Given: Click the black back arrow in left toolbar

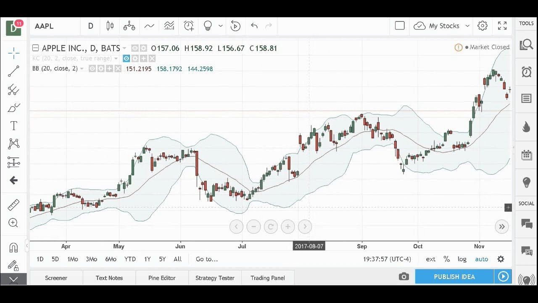Looking at the screenshot, I should click(13, 180).
